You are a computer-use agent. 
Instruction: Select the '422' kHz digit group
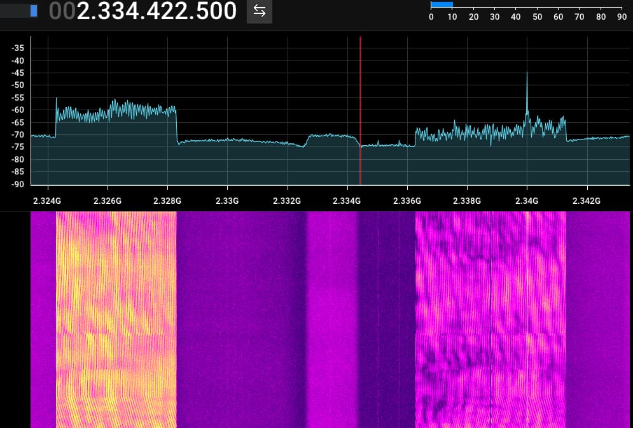168,11
